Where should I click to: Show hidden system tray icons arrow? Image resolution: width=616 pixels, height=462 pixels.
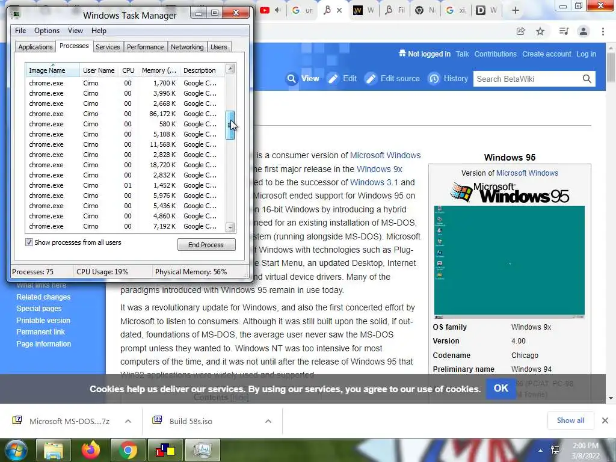(x=541, y=451)
